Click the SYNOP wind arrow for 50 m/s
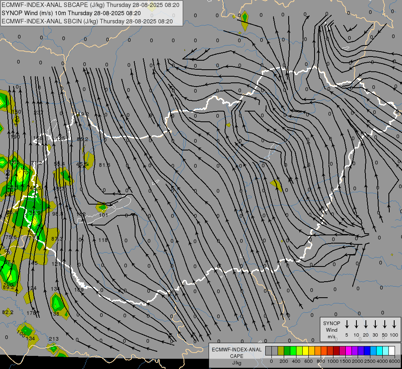 [385, 324]
